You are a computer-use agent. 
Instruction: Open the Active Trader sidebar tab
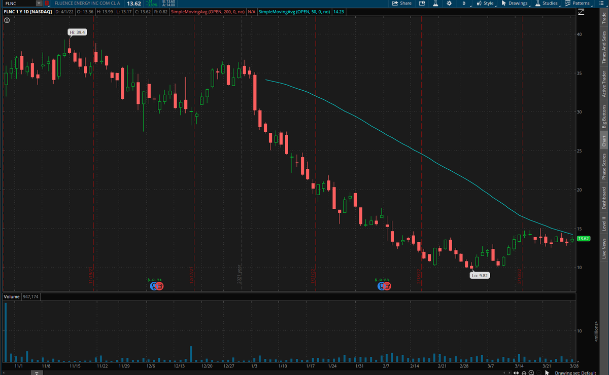pyautogui.click(x=604, y=84)
